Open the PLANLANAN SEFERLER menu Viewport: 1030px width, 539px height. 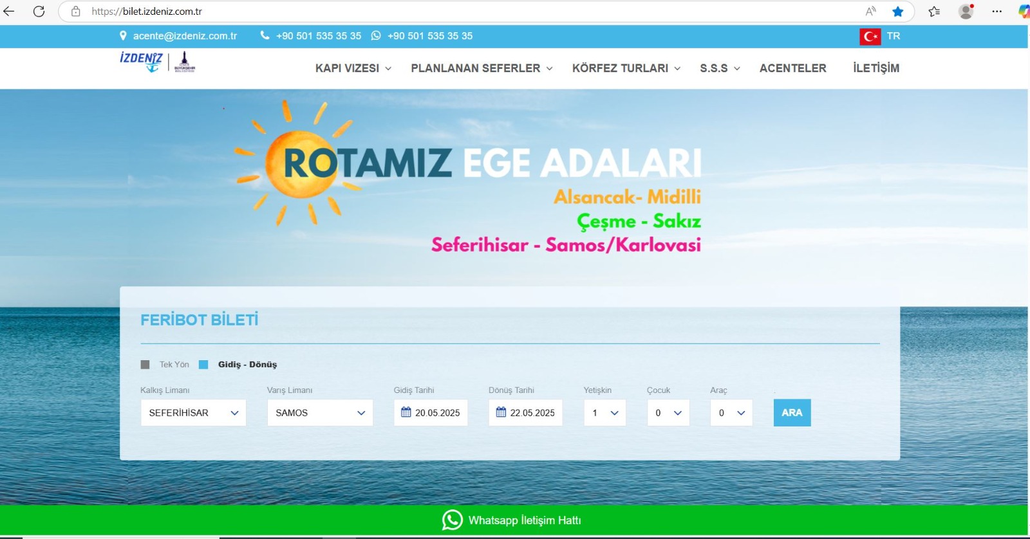[482, 68]
